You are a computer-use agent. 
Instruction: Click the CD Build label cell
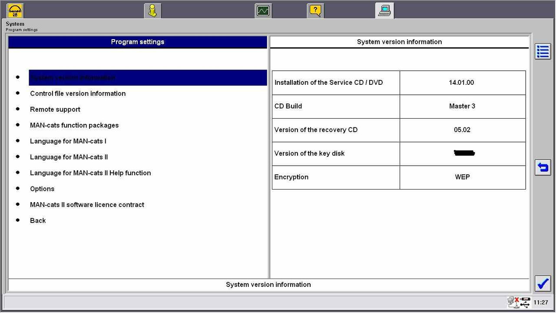tap(336, 107)
